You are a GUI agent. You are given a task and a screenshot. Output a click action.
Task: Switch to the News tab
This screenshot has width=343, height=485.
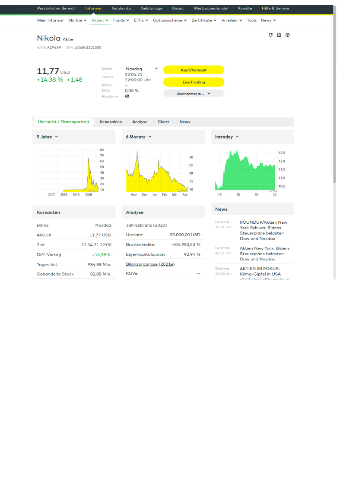coord(185,122)
